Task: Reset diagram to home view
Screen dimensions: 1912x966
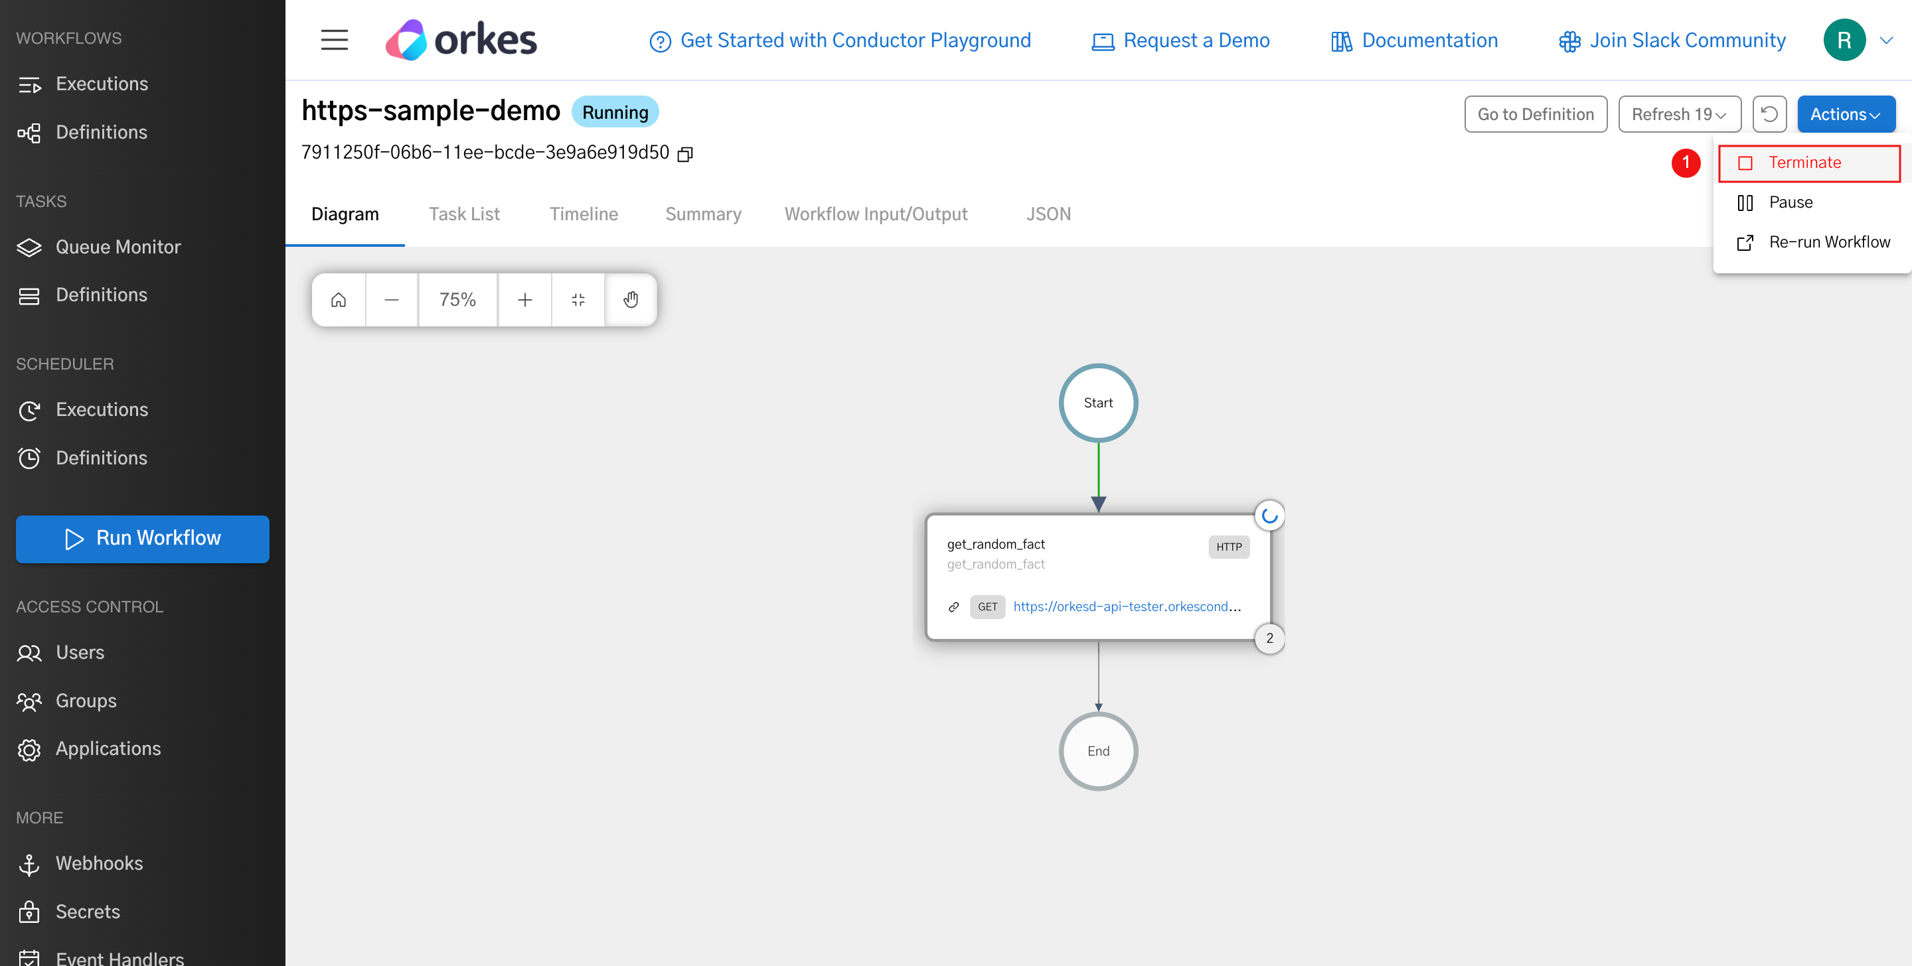Action: point(338,299)
